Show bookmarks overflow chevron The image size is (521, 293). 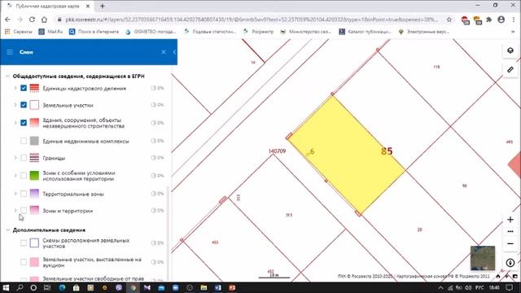coord(514,32)
